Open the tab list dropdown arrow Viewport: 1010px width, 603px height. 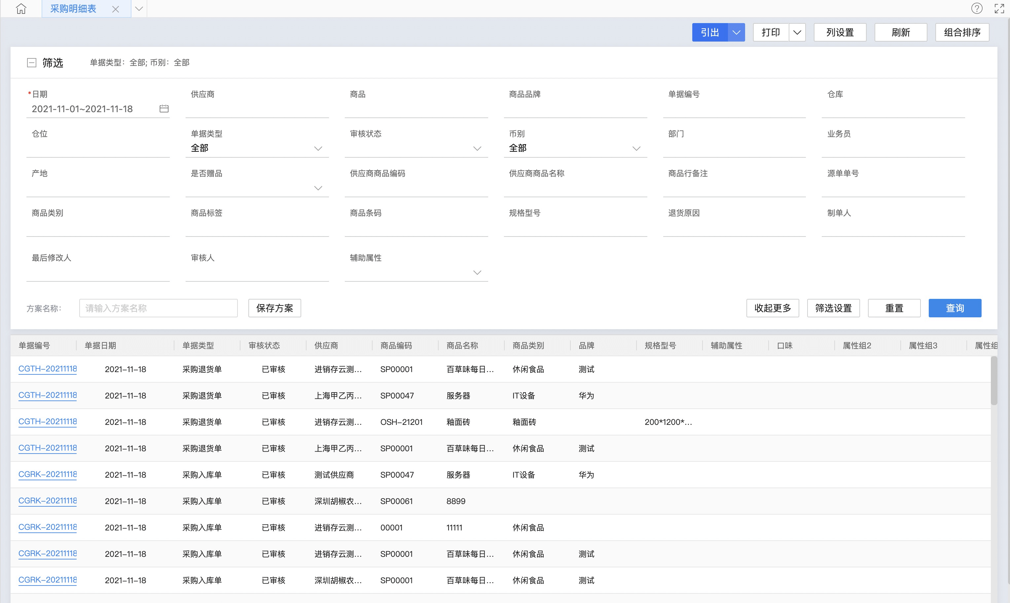(x=139, y=9)
